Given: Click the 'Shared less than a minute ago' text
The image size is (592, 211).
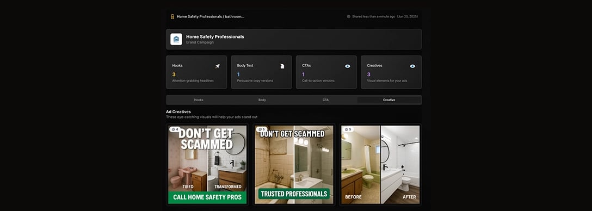Looking at the screenshot, I should click(374, 17).
